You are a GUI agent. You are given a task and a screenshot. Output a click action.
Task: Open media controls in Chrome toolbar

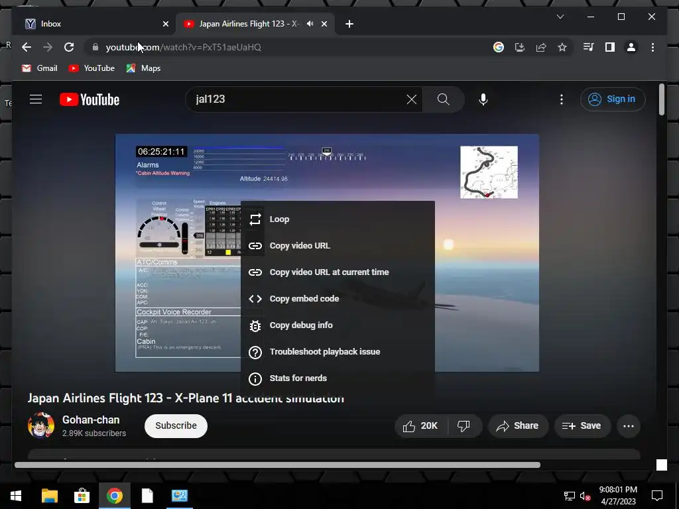[589, 47]
